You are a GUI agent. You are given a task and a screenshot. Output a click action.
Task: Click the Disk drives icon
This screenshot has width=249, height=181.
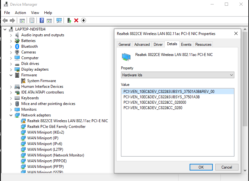17,64
